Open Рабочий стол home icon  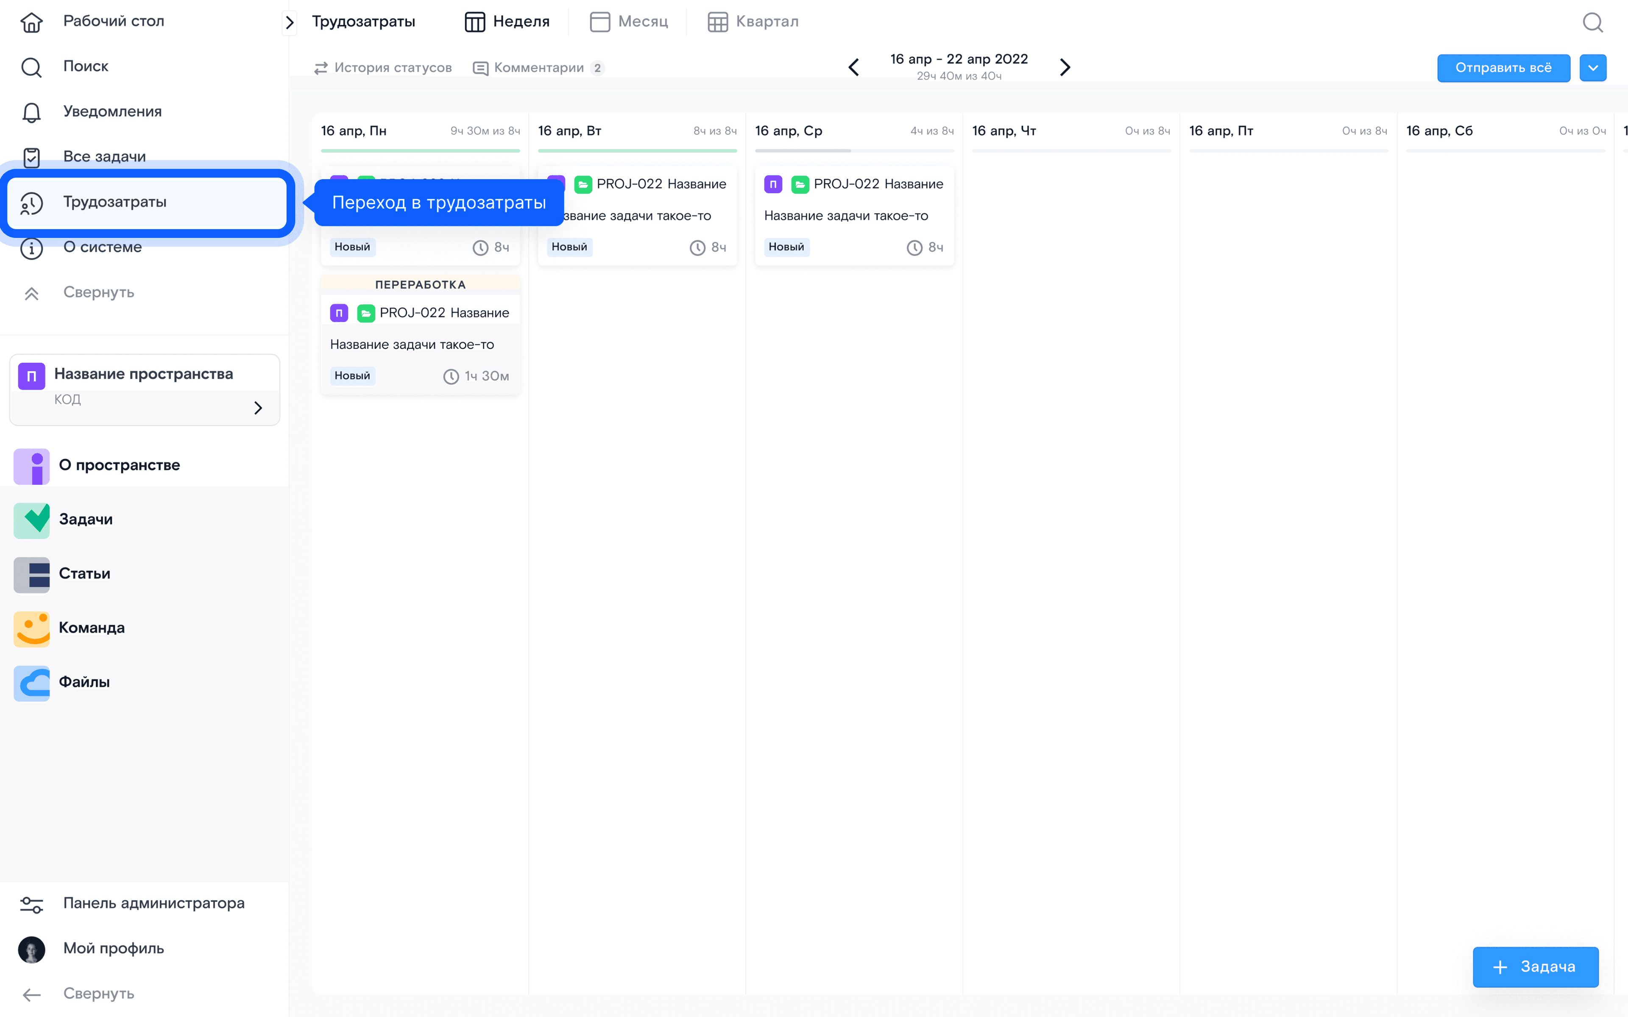tap(31, 22)
